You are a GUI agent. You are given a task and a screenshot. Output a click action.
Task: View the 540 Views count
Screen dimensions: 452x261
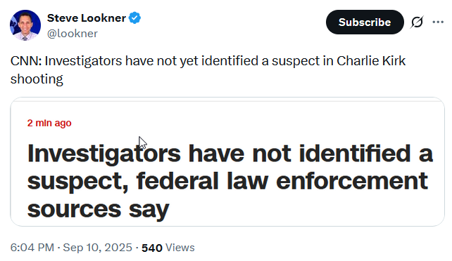(168, 248)
